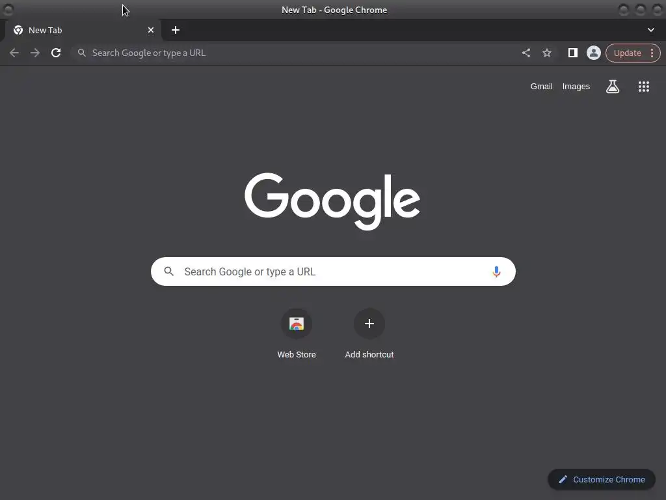Open a new tab with the plus button

(x=176, y=30)
